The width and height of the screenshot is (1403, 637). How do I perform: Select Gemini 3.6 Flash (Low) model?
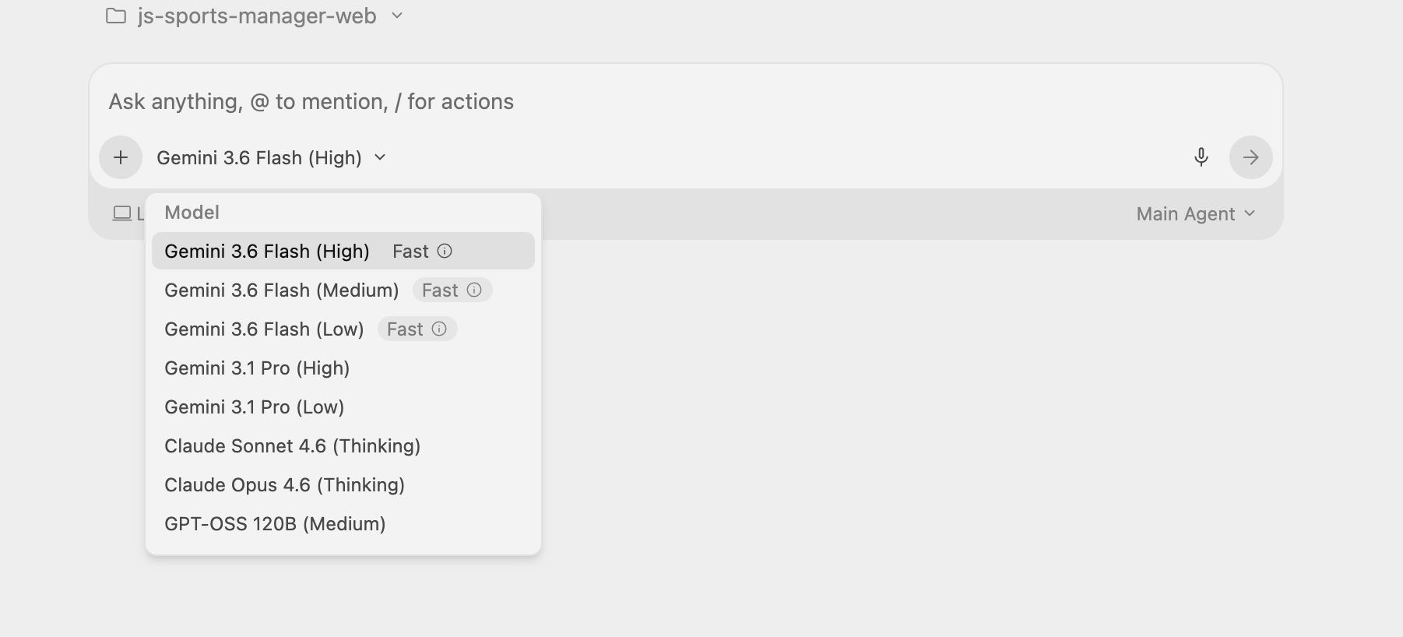[x=343, y=329]
